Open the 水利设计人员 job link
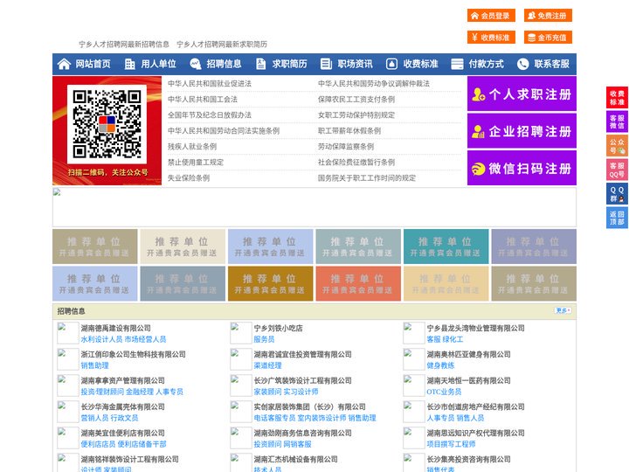 pyautogui.click(x=101, y=339)
